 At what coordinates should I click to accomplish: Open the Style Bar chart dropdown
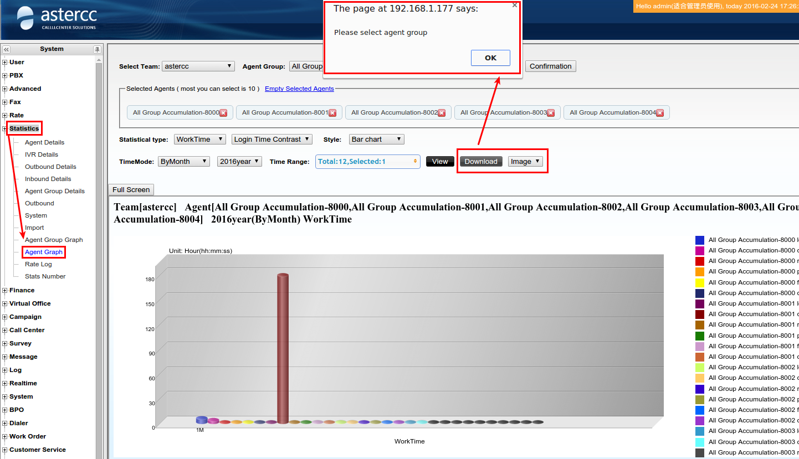tap(376, 140)
